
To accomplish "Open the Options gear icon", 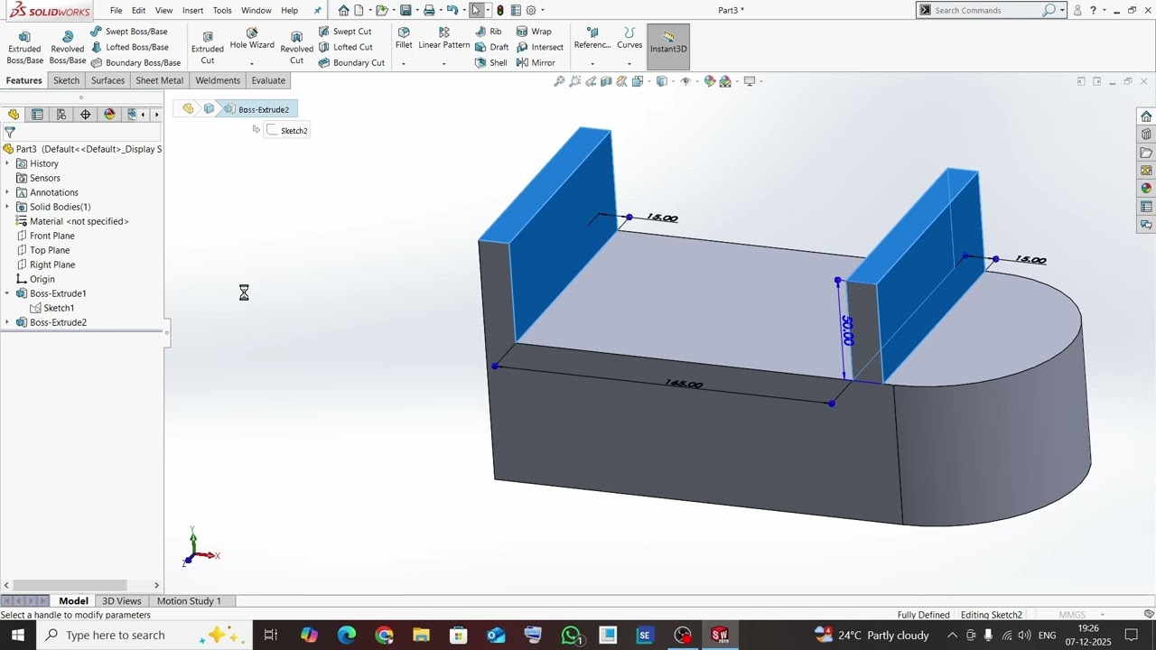I will 531,10.
